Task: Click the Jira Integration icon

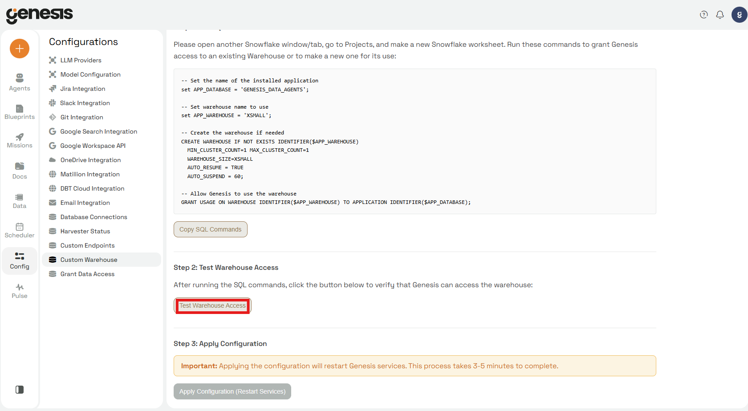Action: [x=53, y=89]
